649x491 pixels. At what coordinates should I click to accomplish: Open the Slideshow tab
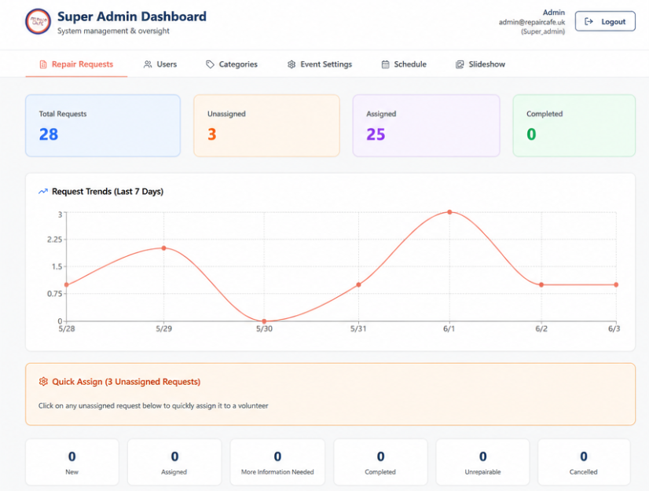(481, 64)
